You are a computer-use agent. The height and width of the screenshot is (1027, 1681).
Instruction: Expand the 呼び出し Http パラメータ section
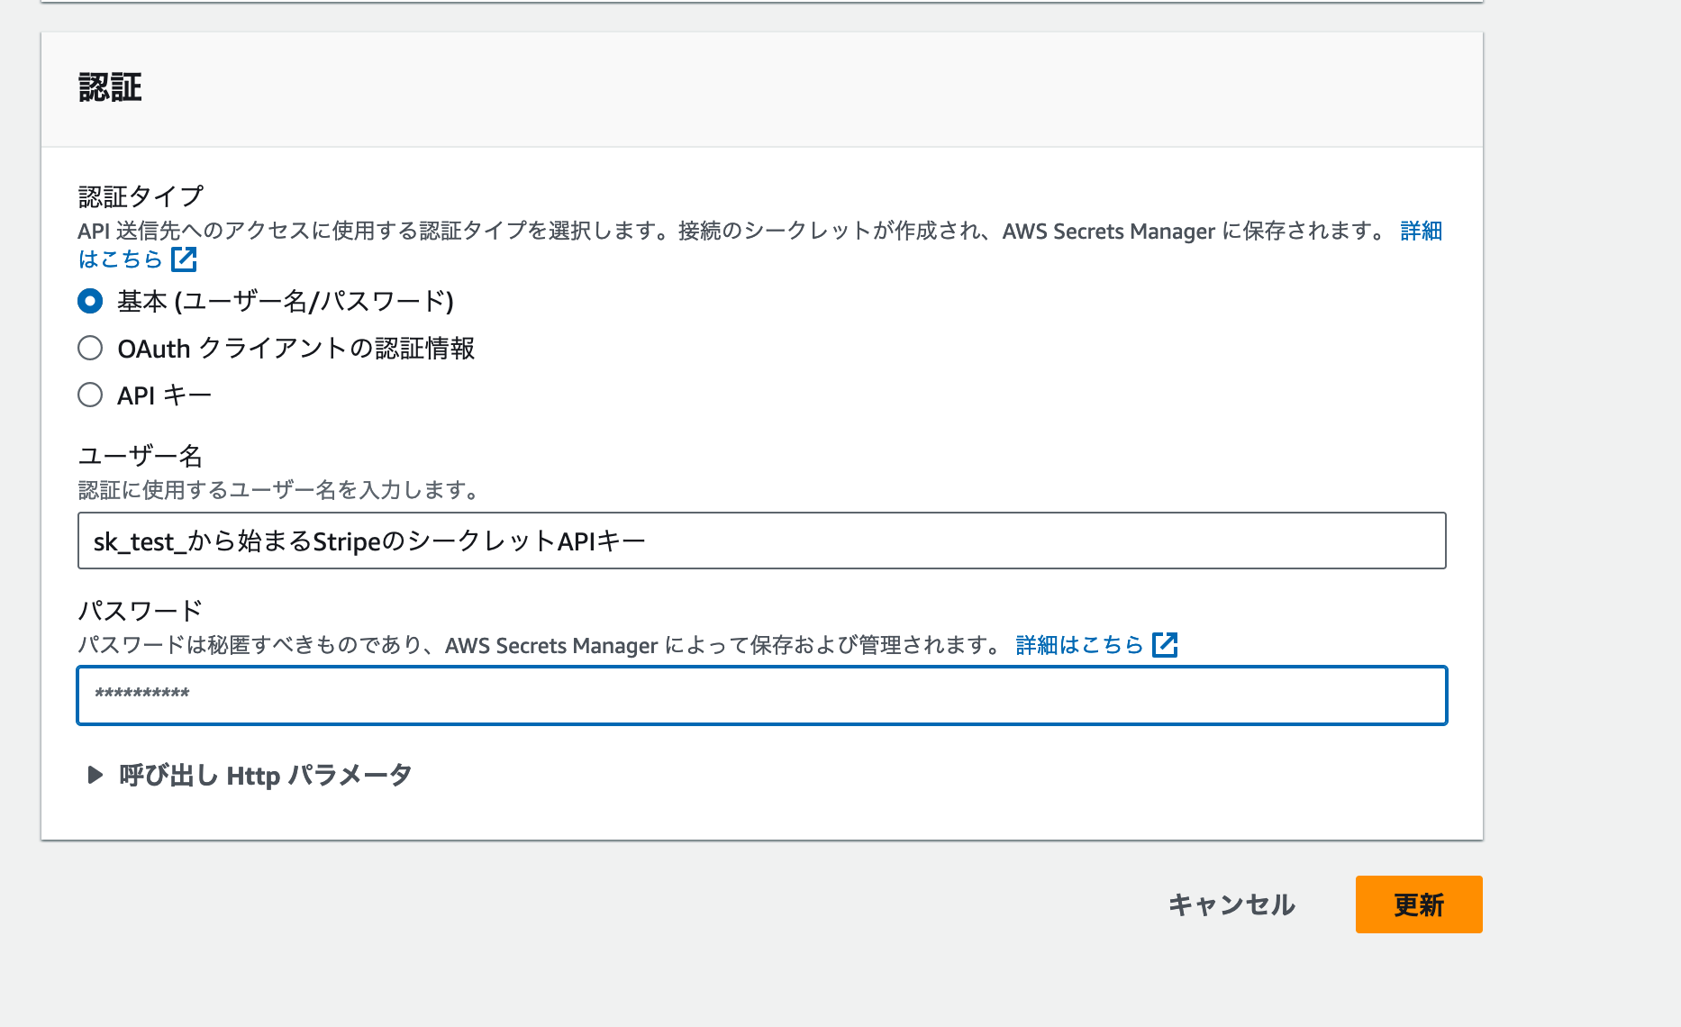click(x=266, y=775)
